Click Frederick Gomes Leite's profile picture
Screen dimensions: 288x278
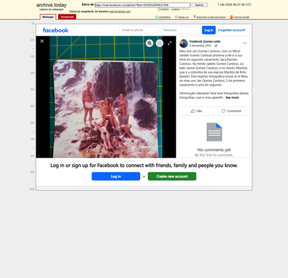[x=184, y=44]
